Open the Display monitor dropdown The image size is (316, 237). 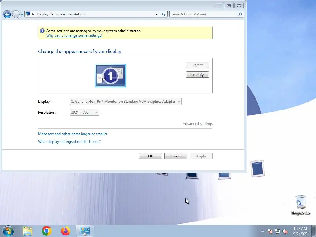point(126,101)
